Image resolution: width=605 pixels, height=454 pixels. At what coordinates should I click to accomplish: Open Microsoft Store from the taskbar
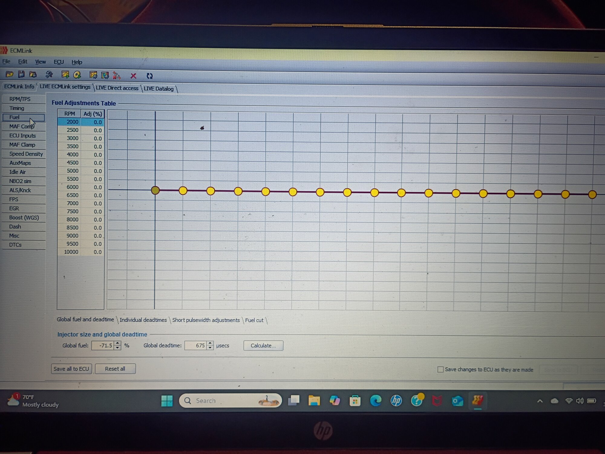[355, 401]
